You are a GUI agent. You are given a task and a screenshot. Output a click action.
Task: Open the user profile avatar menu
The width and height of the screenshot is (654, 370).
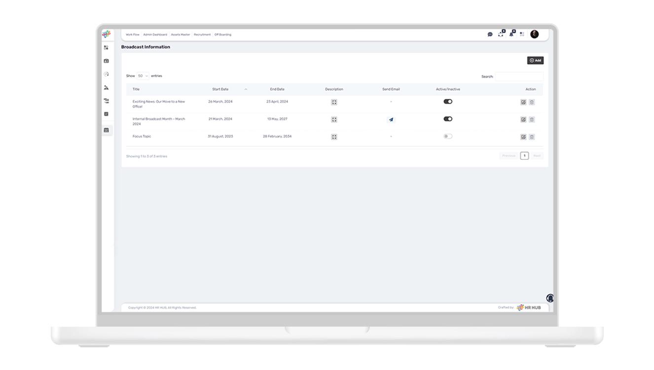coord(534,34)
